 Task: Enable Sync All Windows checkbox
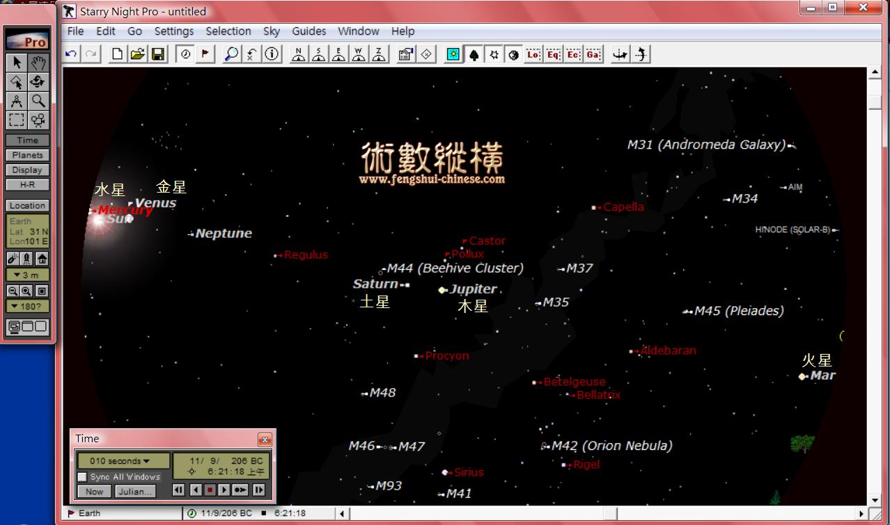82,477
